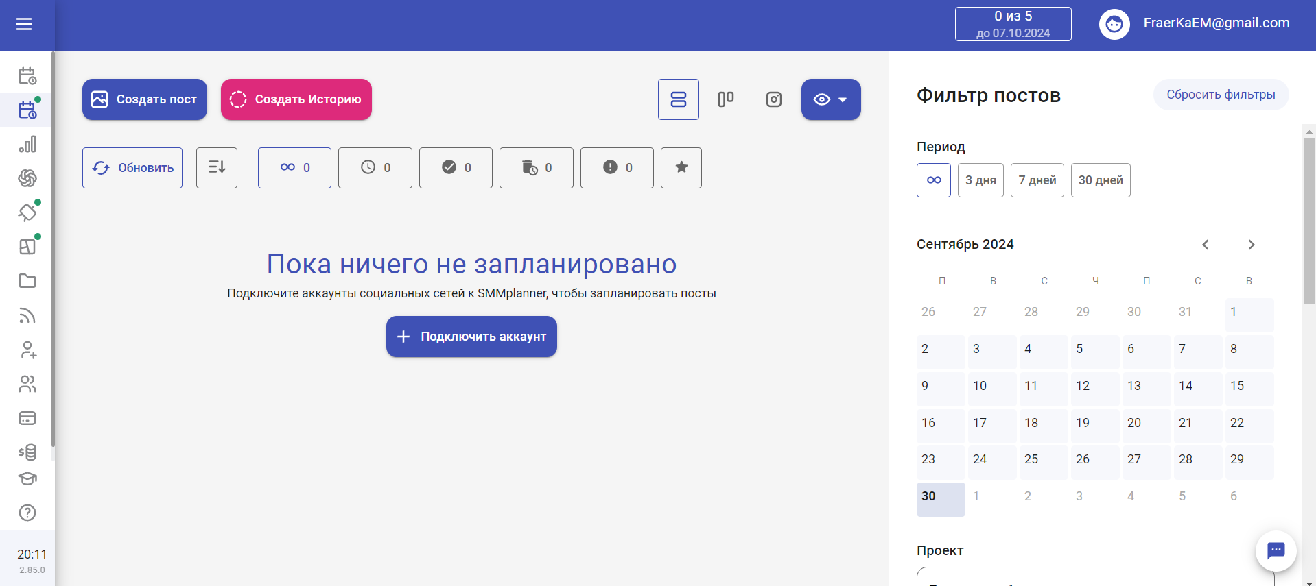Open the Проект dropdown field

[1095, 576]
